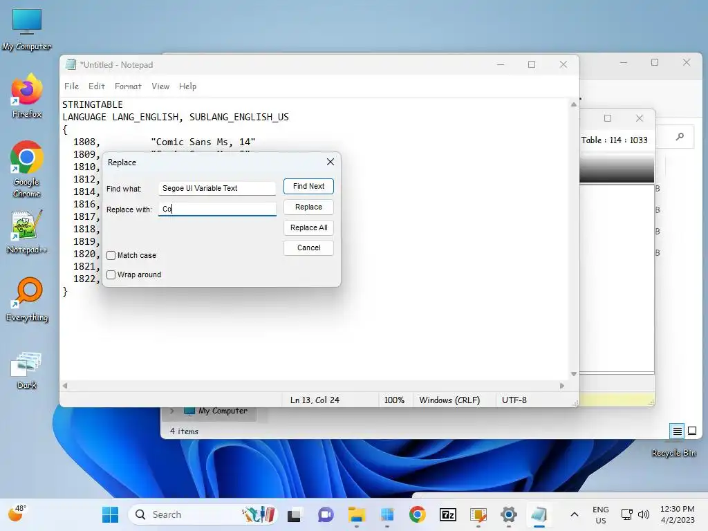
Task: Open the Format menu in Notepad
Action: click(128, 86)
